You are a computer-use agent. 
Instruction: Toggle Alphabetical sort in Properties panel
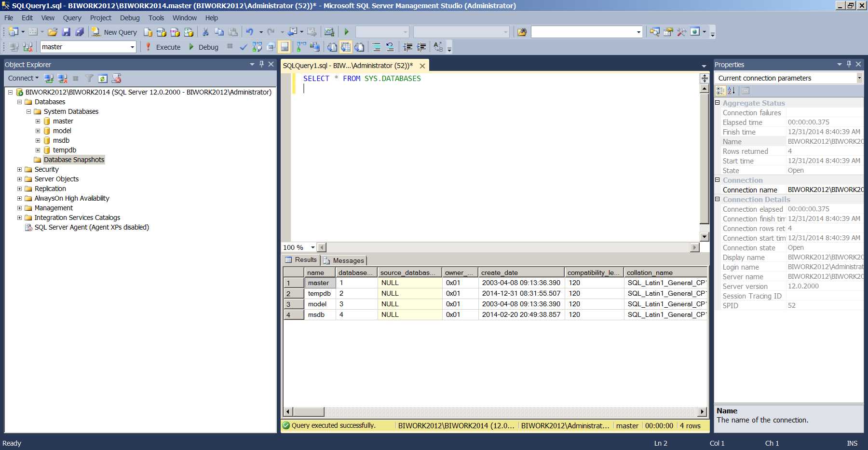click(x=732, y=90)
